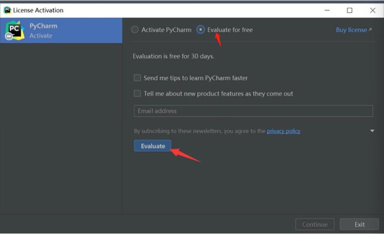Viewport: 384px width, 234px height.
Task: Enable Tell me about new product features
Action: click(137, 94)
